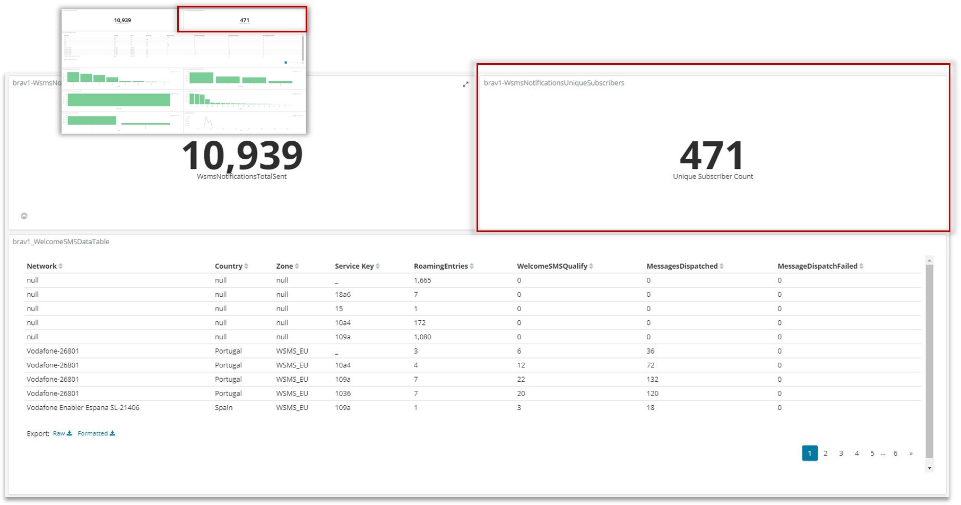This screenshot has height=505, width=961.
Task: Click the 10,939 total sent metric
Action: pos(242,155)
